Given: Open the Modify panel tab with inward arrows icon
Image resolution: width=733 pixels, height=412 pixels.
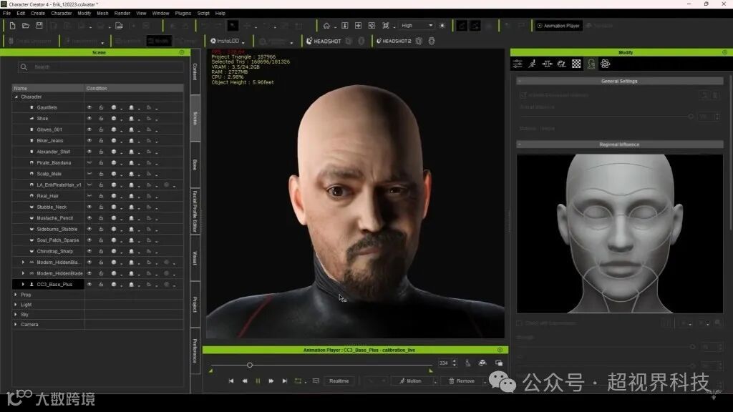Looking at the screenshot, I should click(547, 64).
